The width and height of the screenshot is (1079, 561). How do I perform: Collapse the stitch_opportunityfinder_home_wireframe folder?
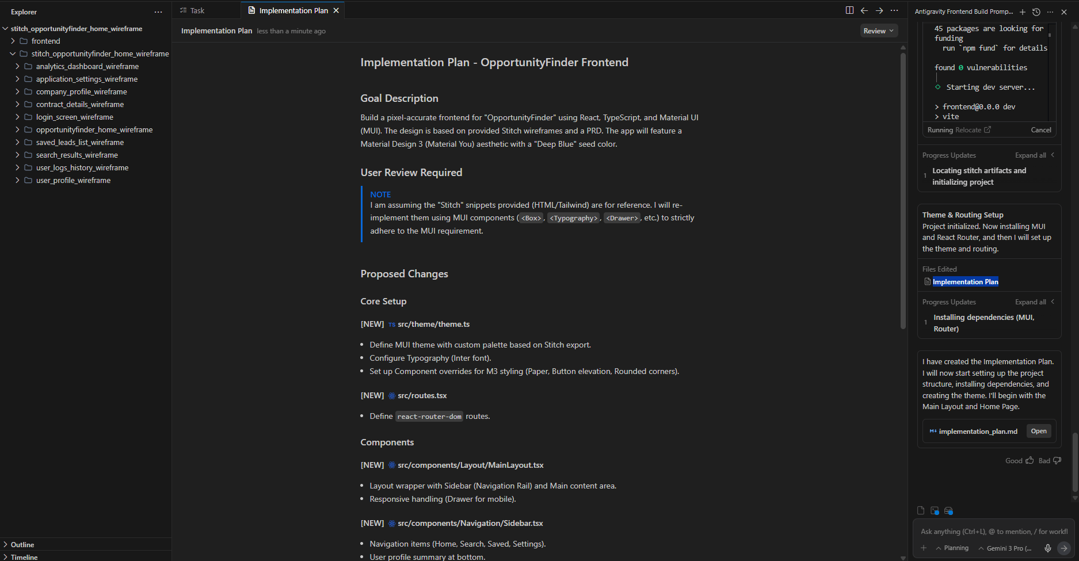point(13,53)
